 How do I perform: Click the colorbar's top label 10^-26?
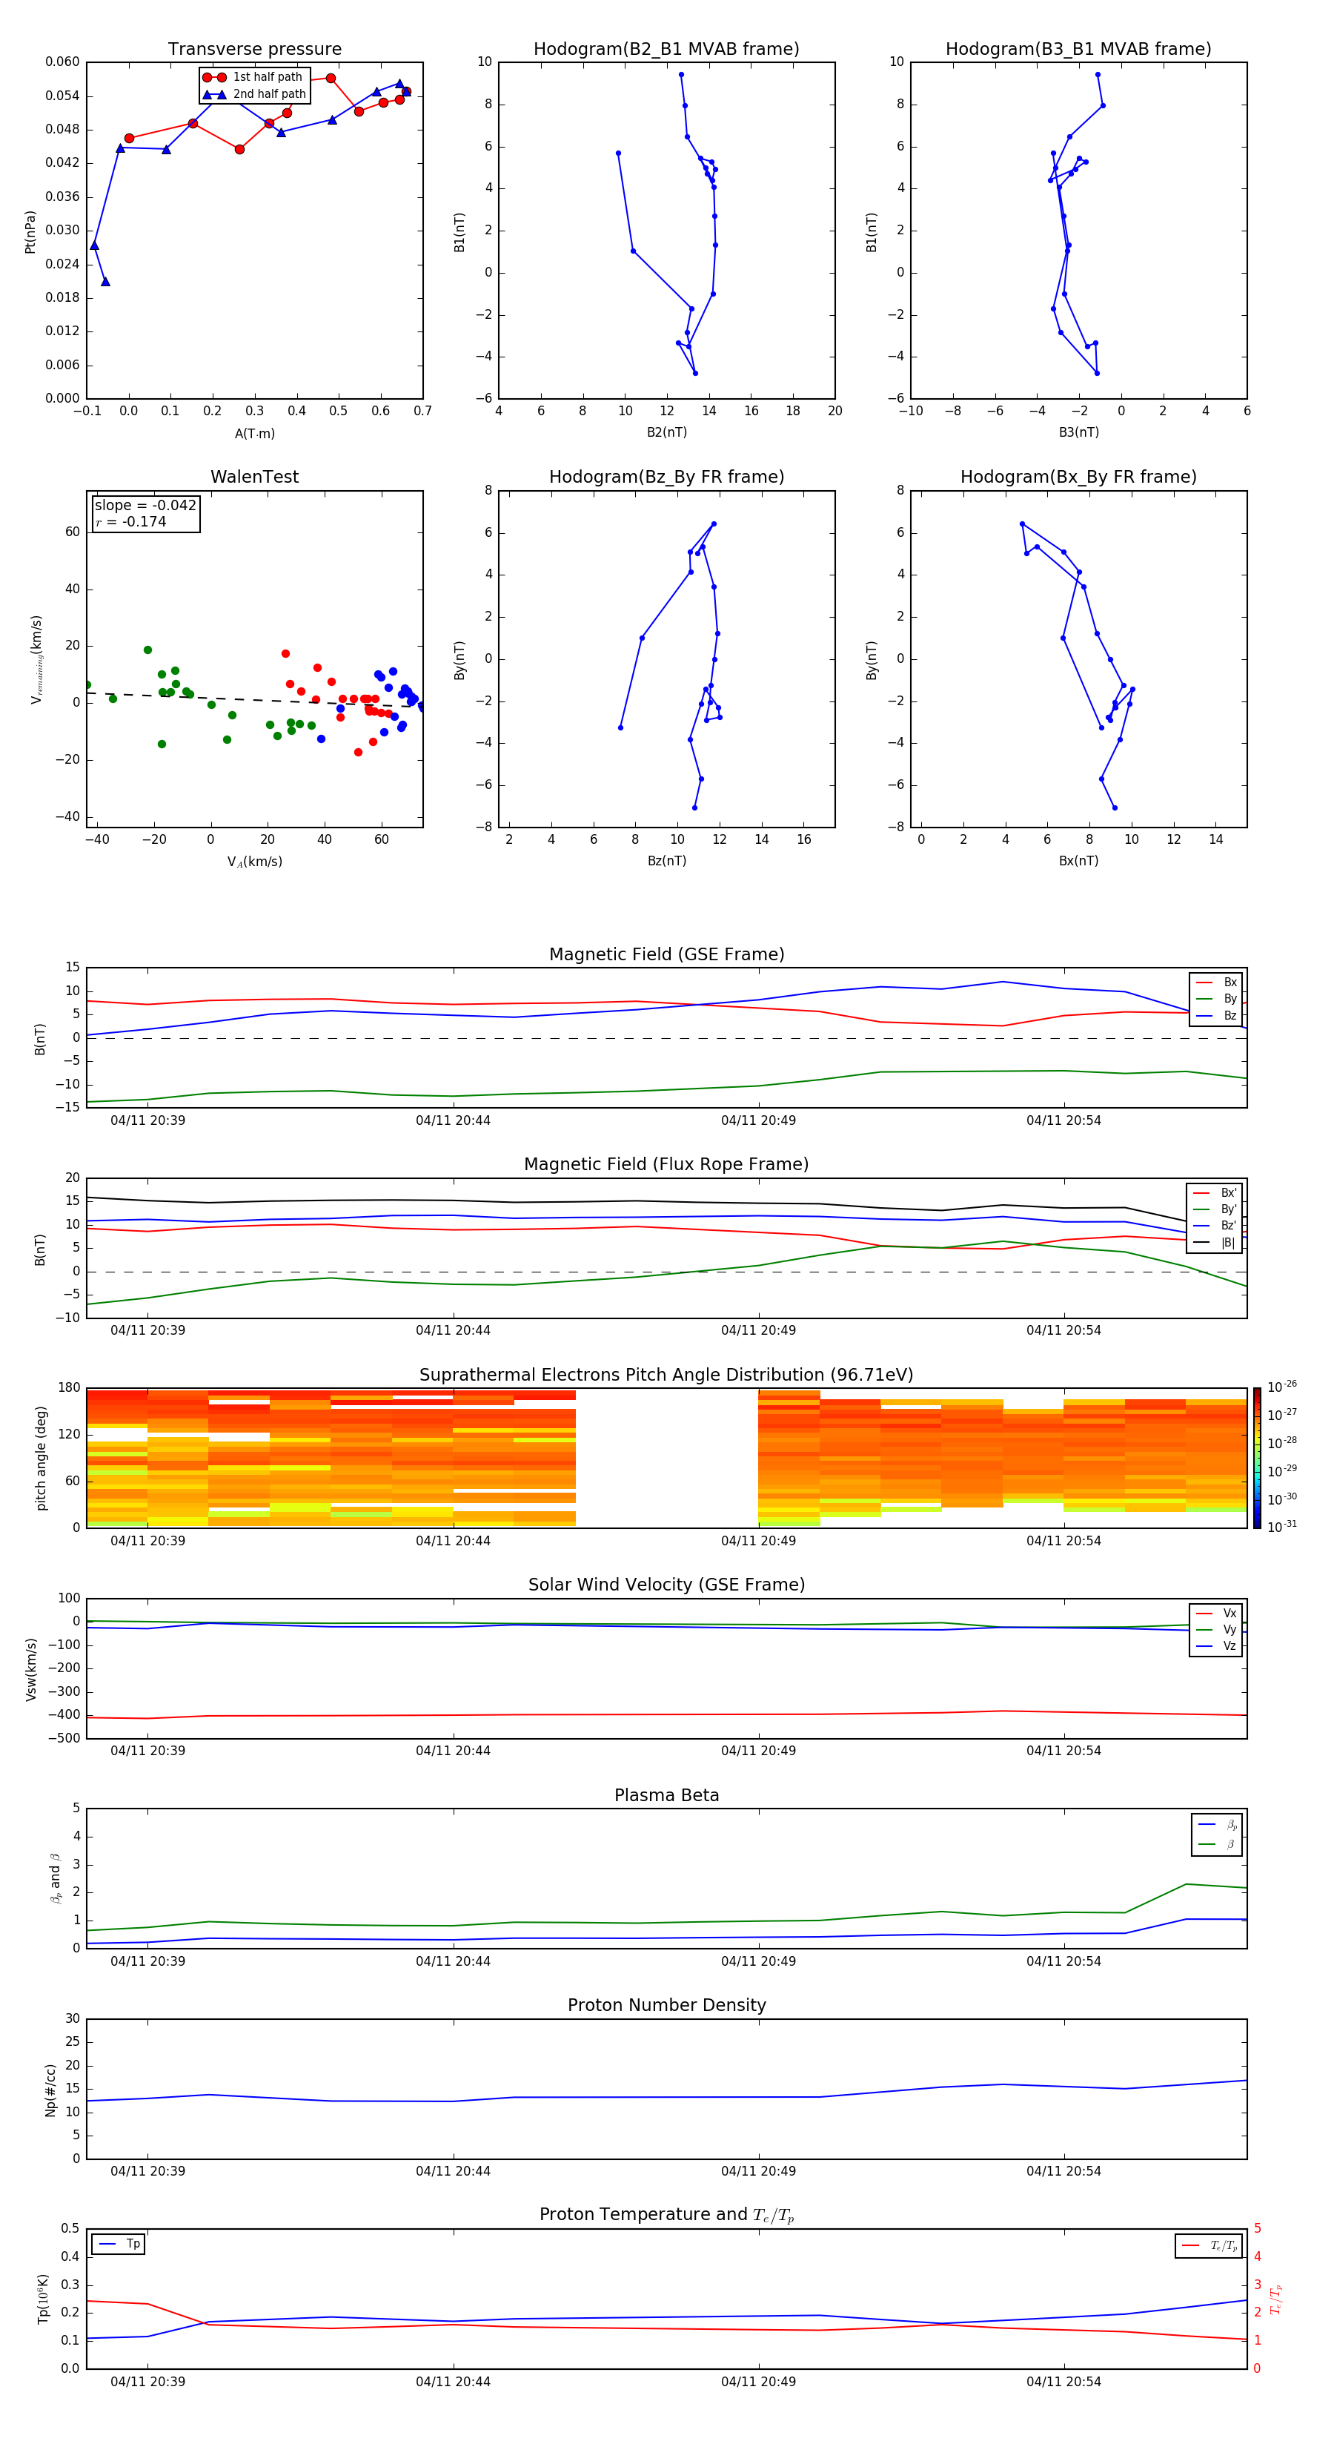pos(1282,1387)
